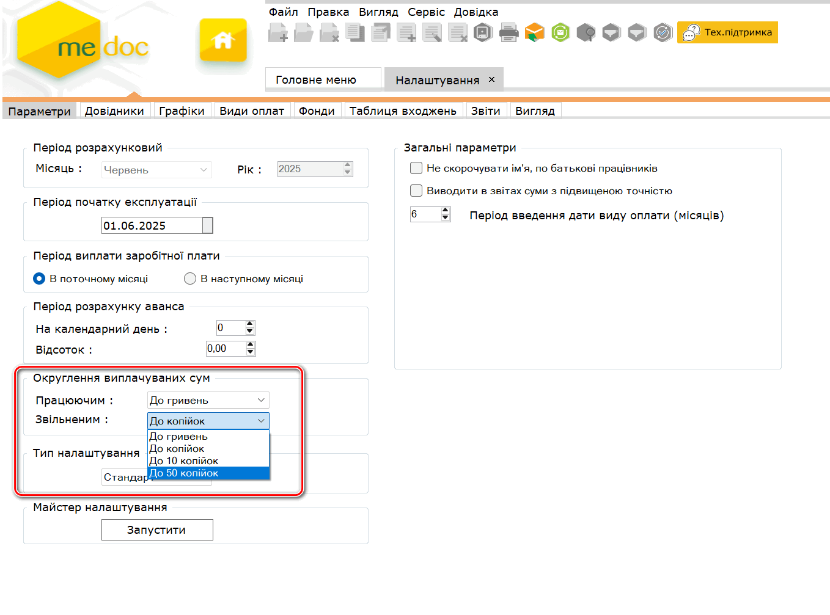Open the Сервіс menu
The height and width of the screenshot is (615, 830).
coord(426,12)
